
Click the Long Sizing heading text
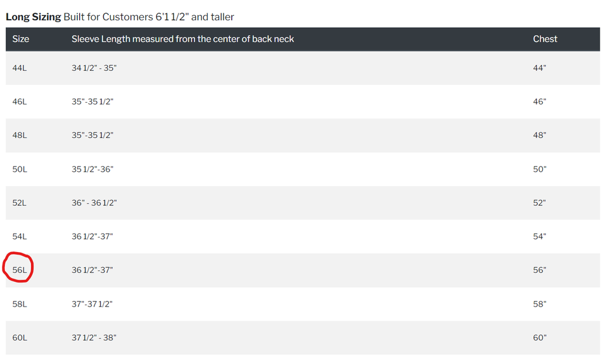[34, 16]
